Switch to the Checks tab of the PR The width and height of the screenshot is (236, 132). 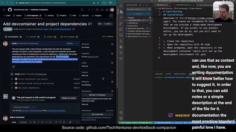click(x=50, y=37)
